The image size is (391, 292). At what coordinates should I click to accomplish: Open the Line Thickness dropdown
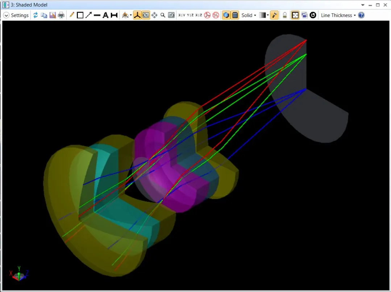pos(338,15)
